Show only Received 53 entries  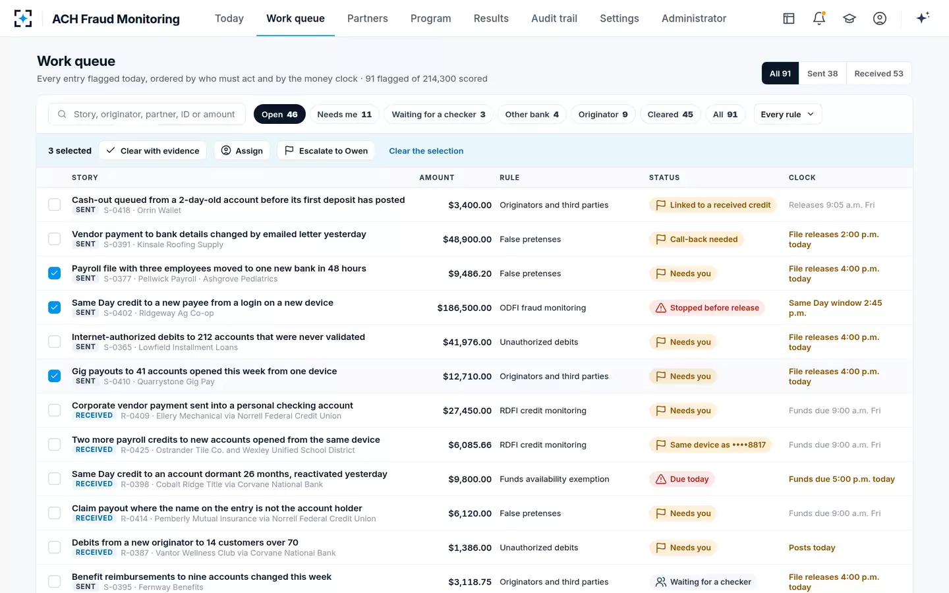tap(878, 73)
